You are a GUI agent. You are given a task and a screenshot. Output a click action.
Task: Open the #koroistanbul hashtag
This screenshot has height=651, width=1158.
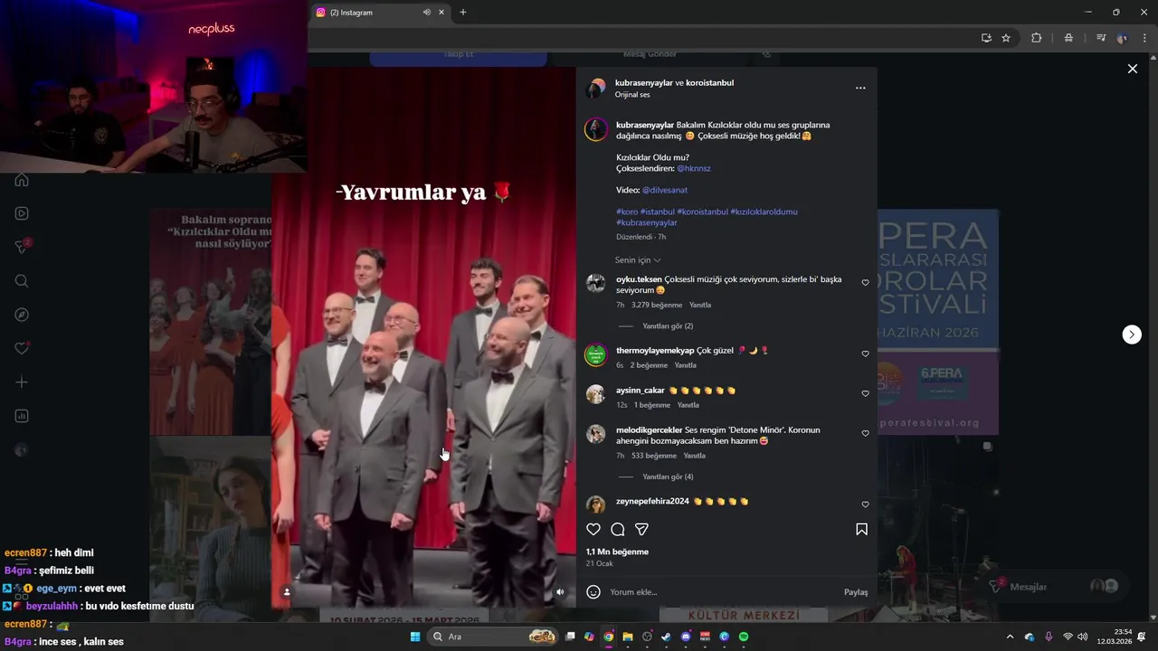pos(703,212)
